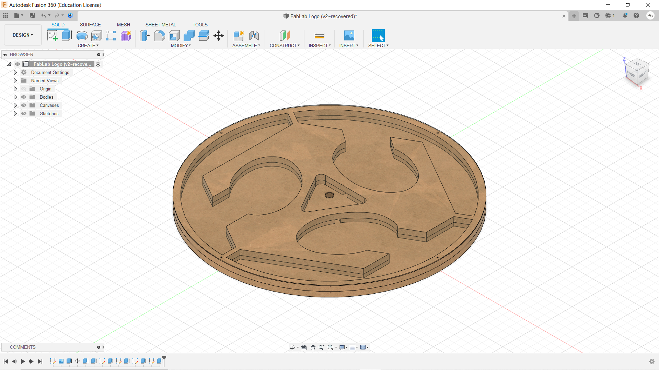Open the CREATE dropdown menu
This screenshot has width=659, height=370.
[x=88, y=46]
